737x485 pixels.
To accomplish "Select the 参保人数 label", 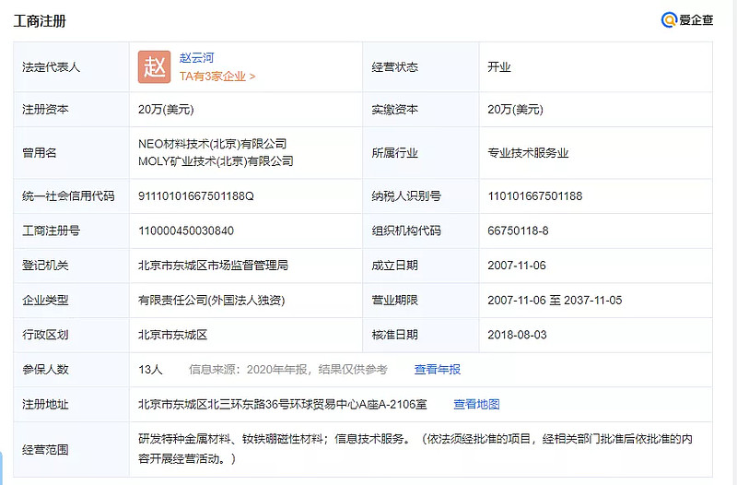I will pos(45,369).
